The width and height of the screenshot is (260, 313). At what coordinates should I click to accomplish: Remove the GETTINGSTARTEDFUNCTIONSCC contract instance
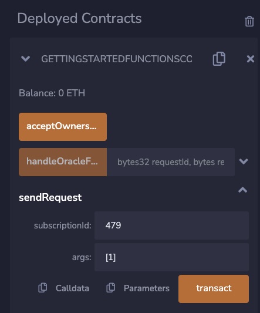point(251,59)
